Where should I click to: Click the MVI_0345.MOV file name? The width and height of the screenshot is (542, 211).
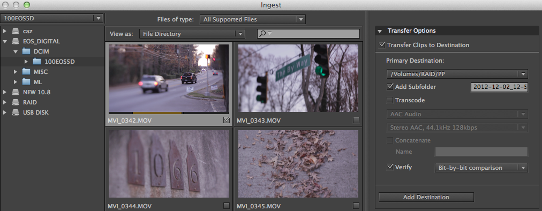click(259, 207)
